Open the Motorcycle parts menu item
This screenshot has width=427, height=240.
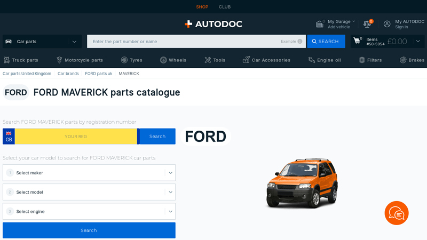(80, 60)
